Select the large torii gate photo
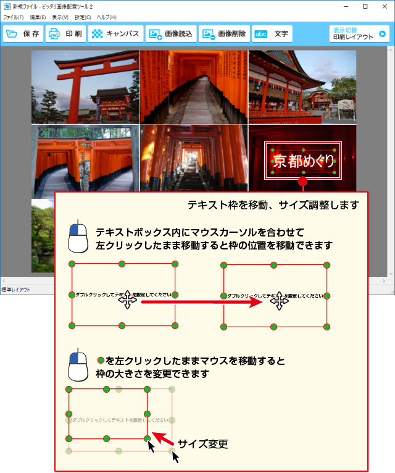 (x=86, y=87)
